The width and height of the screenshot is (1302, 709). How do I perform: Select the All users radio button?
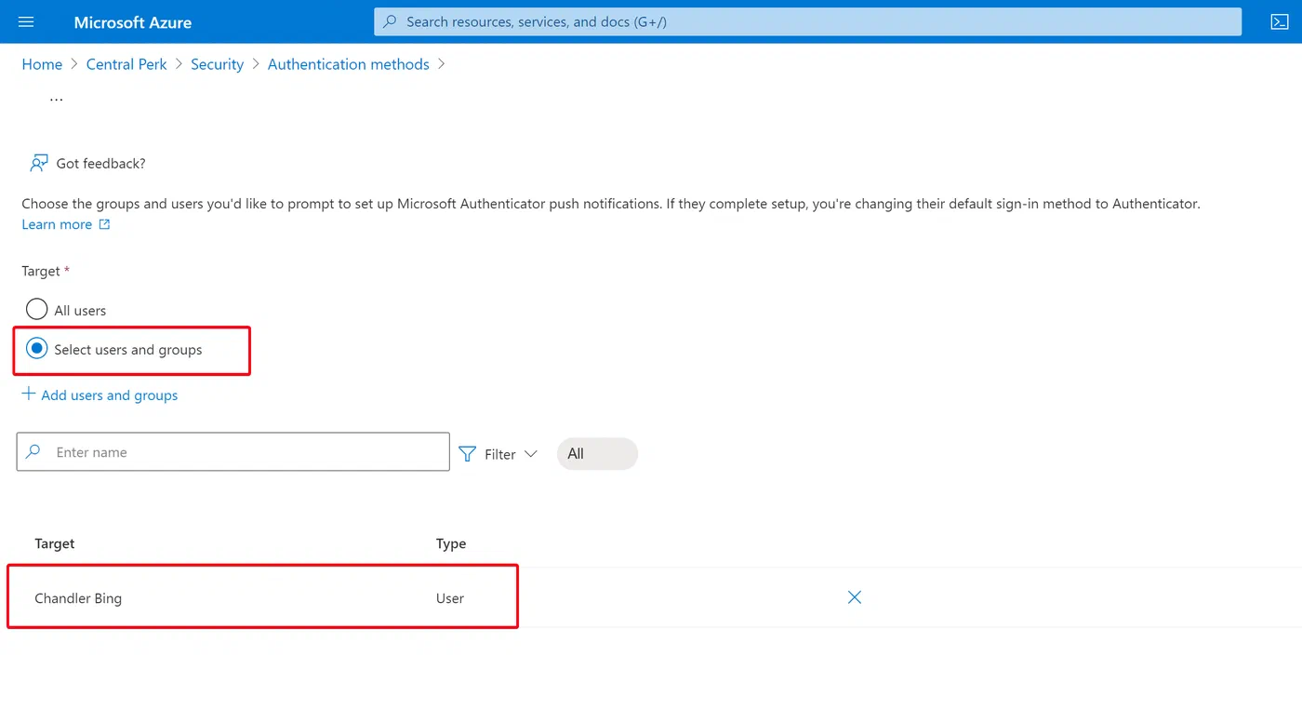(36, 309)
